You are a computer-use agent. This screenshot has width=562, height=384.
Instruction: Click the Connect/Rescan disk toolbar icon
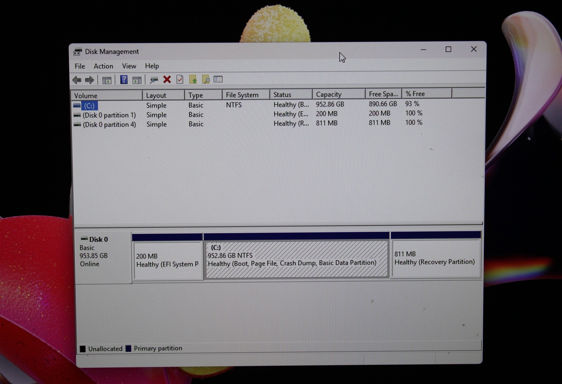click(154, 80)
